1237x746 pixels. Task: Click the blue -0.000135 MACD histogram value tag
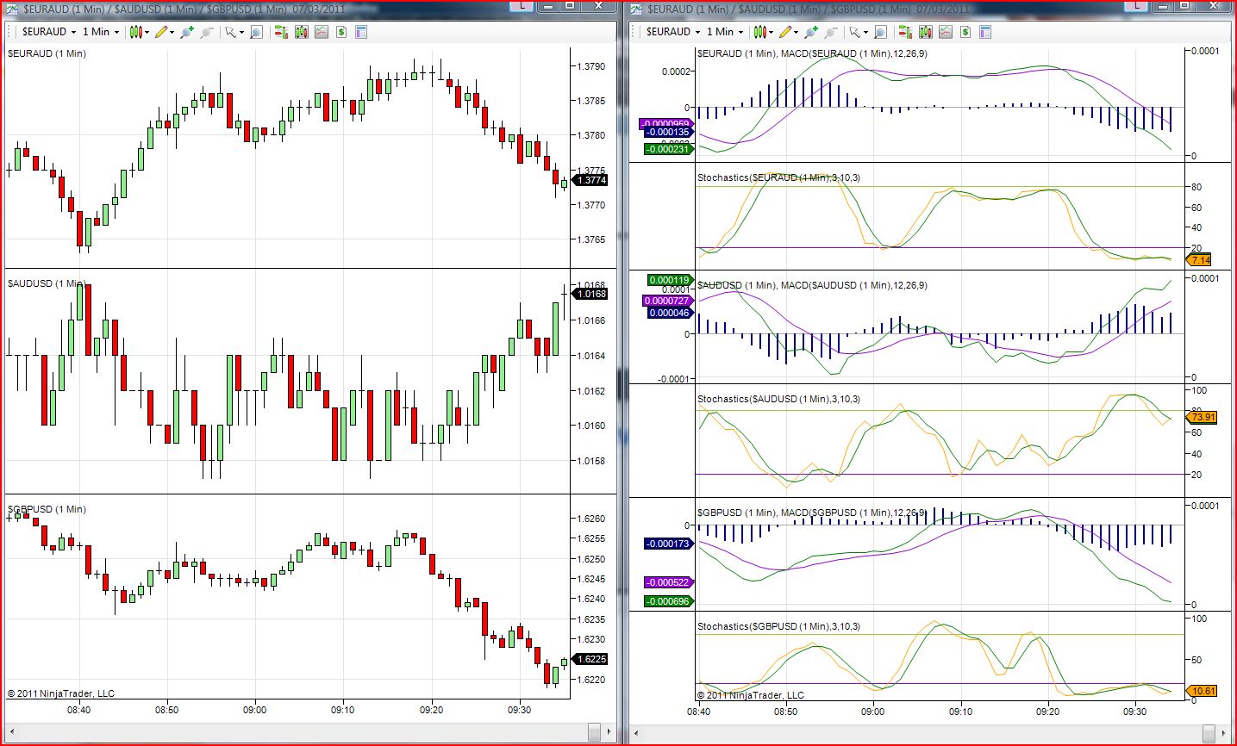(x=668, y=133)
